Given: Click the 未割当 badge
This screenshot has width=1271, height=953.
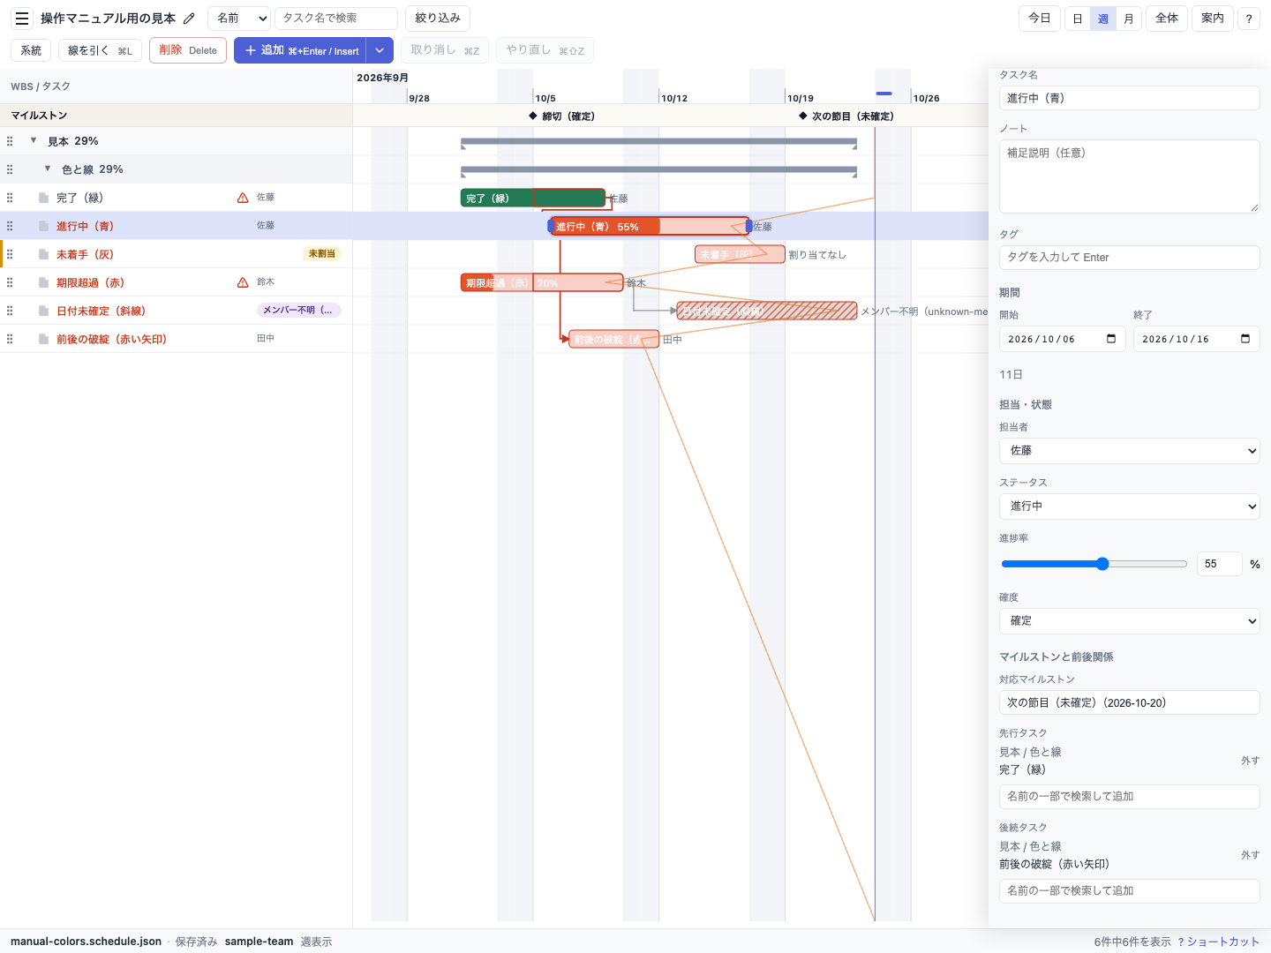Looking at the screenshot, I should tap(322, 254).
